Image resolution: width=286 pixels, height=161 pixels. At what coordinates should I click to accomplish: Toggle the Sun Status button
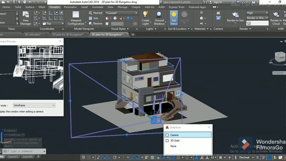click(174, 18)
